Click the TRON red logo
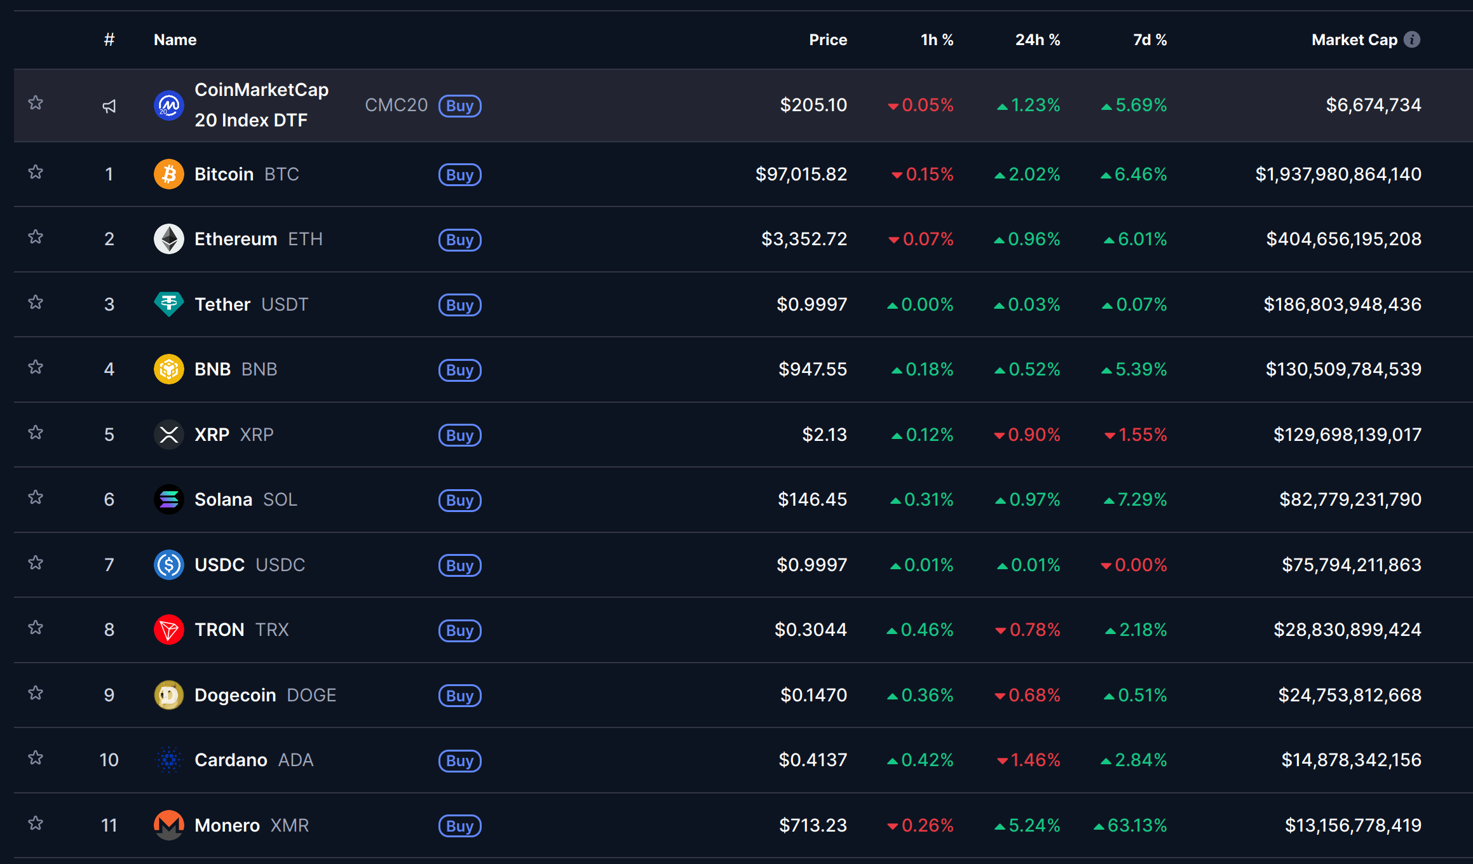 coord(168,630)
